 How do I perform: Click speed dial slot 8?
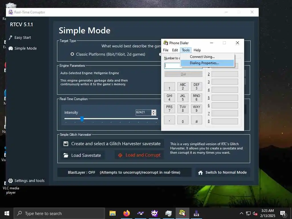tap(225, 121)
